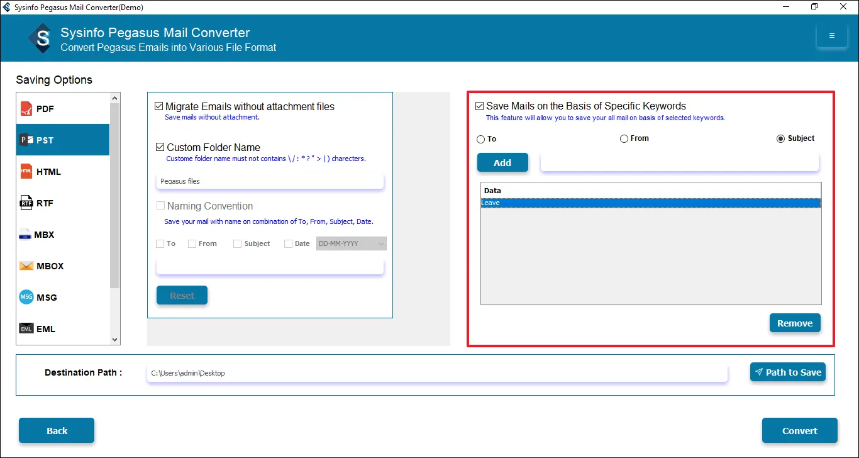Choose MBOX in the saving options list
859x458 pixels.
click(63, 266)
